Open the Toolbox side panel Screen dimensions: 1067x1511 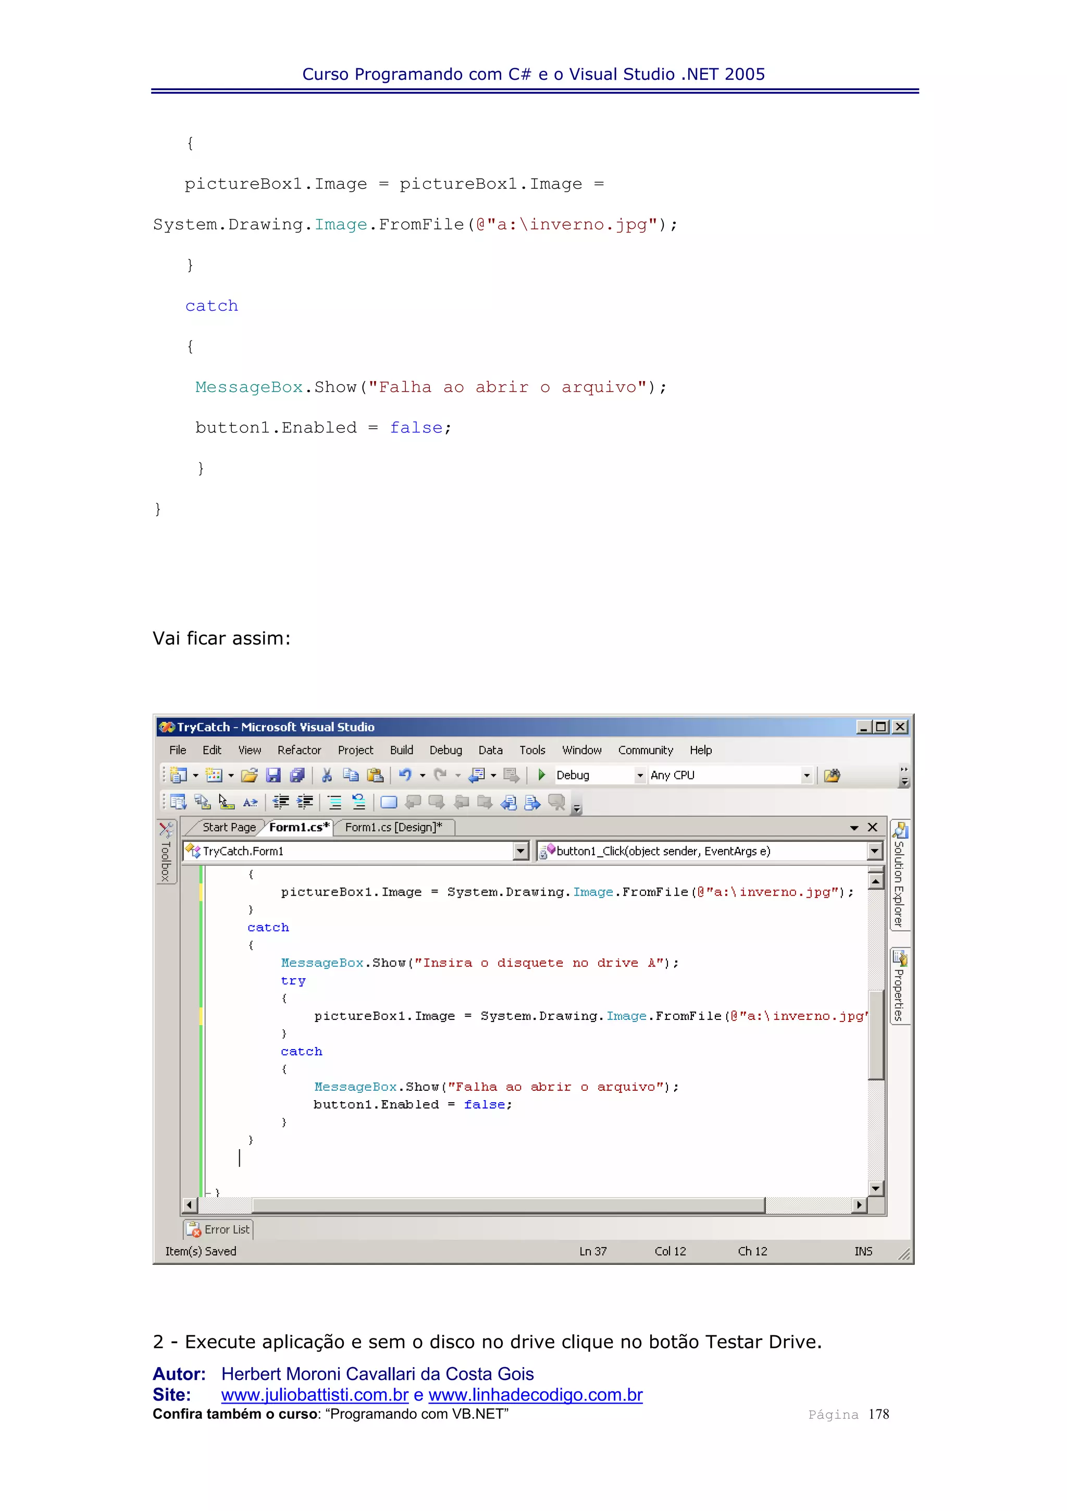166,851
